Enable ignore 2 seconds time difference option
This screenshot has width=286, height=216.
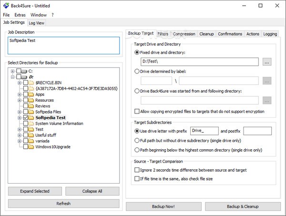pos(137,170)
